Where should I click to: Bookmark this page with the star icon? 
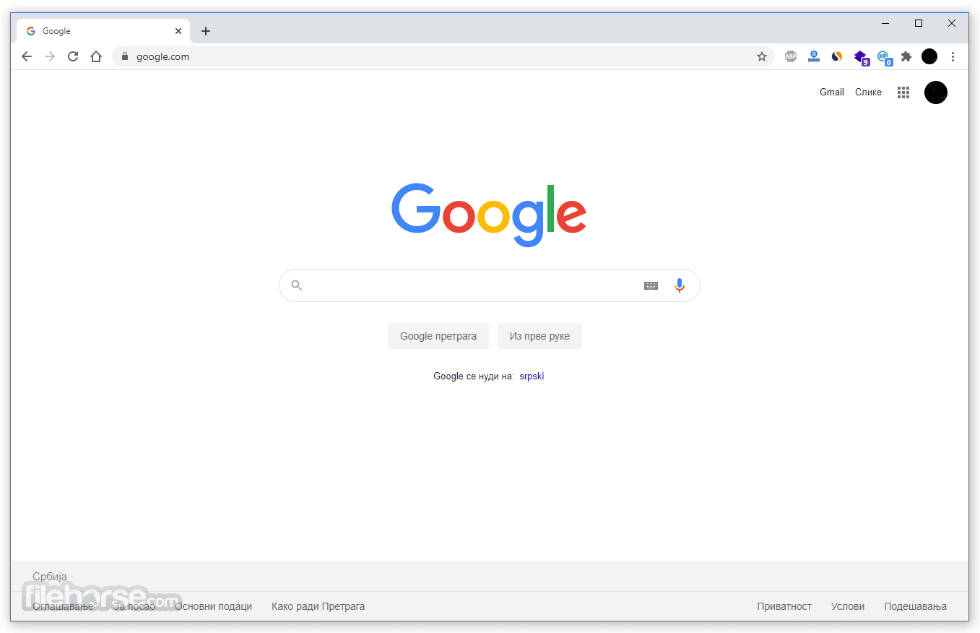(x=762, y=56)
